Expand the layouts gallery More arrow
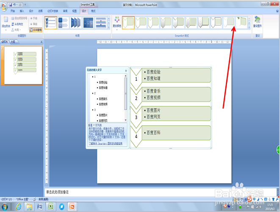Image resolution: width=280 pixels, height=212 pixels. coord(108,27)
